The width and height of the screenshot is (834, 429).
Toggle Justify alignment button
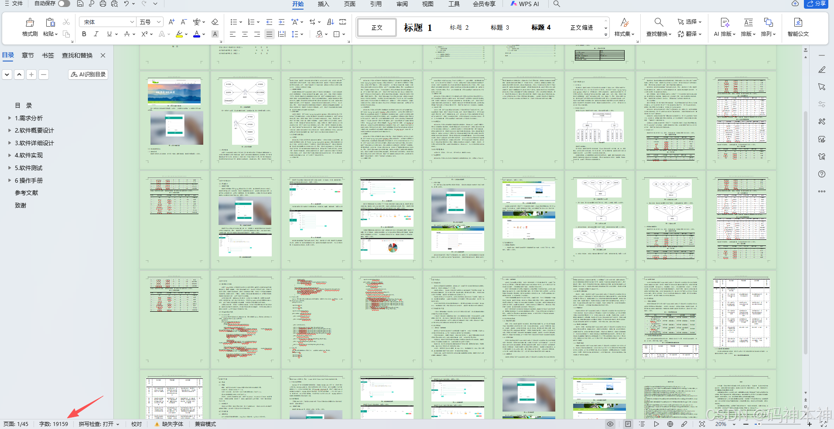(x=269, y=34)
